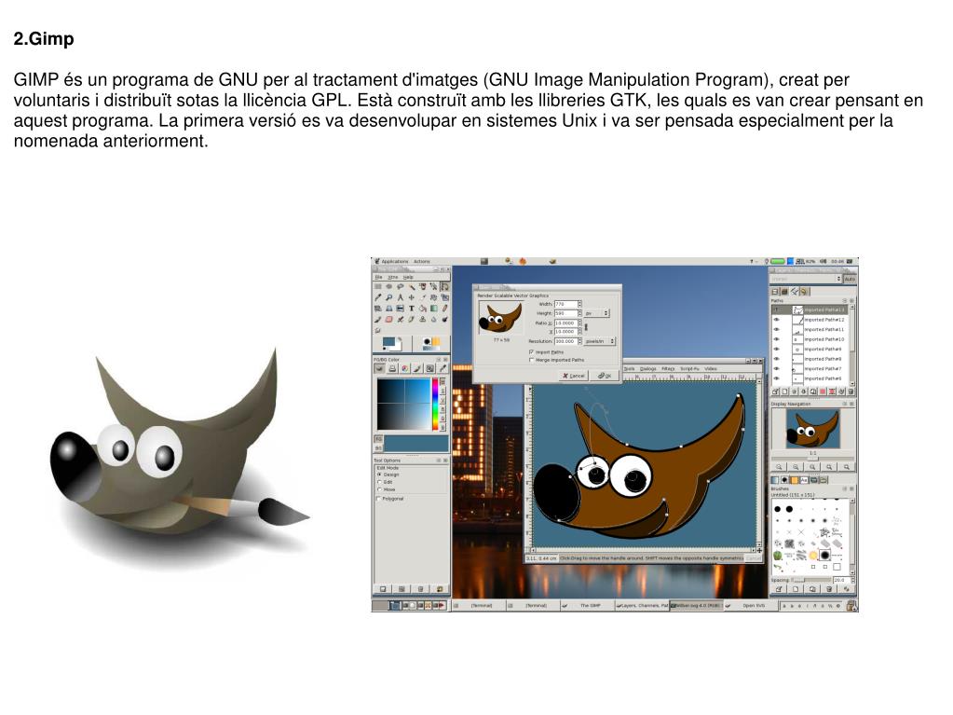
Task: Click the foreground color swatch in the toolbox
Action: point(388,342)
